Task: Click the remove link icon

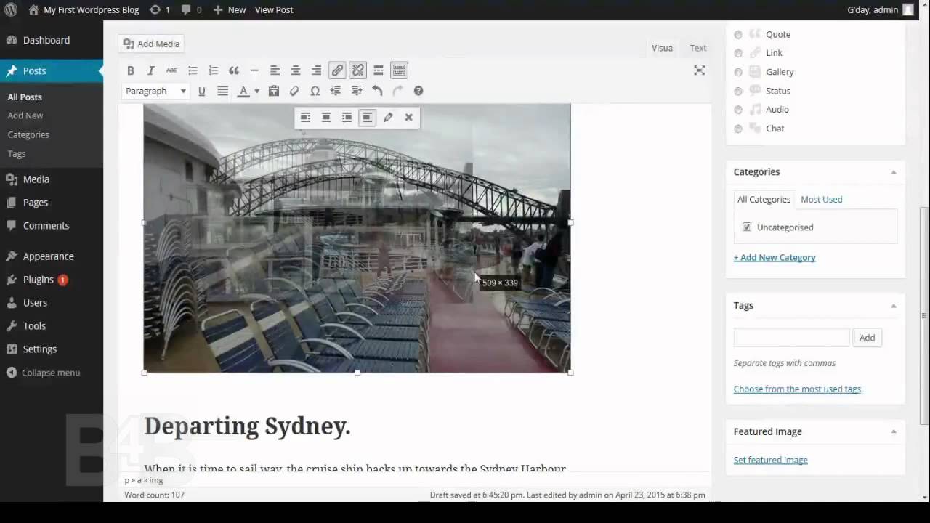Action: [x=357, y=70]
